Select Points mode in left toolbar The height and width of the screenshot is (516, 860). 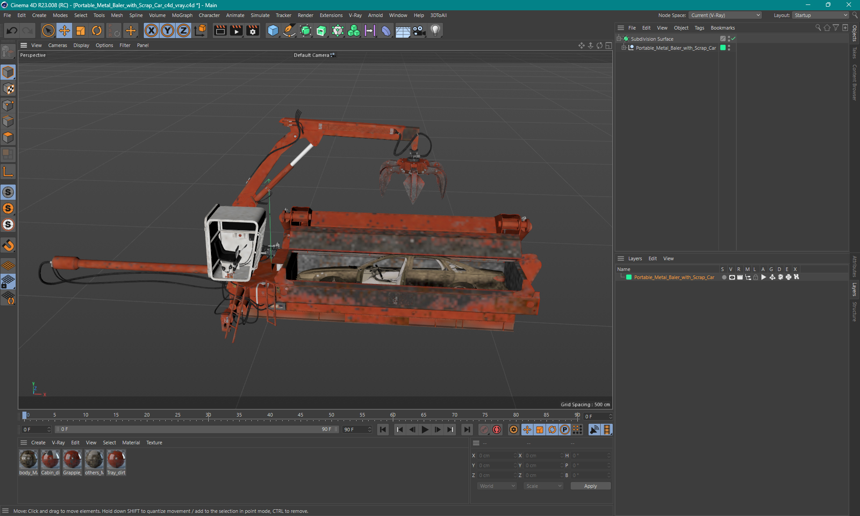click(8, 105)
